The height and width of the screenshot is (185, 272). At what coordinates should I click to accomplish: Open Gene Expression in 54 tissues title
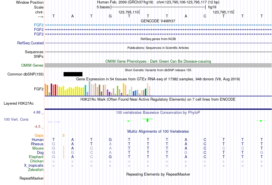click(x=158, y=79)
